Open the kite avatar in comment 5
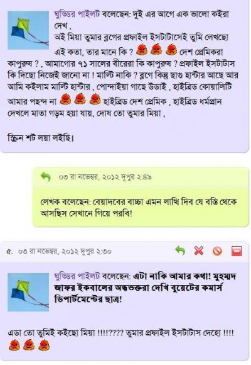This screenshot has width=251, height=365. point(28,292)
